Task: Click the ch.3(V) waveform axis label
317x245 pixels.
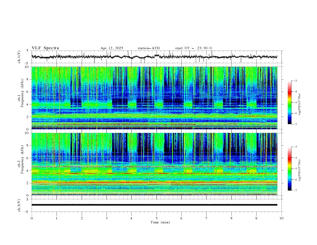Action: (19, 205)
